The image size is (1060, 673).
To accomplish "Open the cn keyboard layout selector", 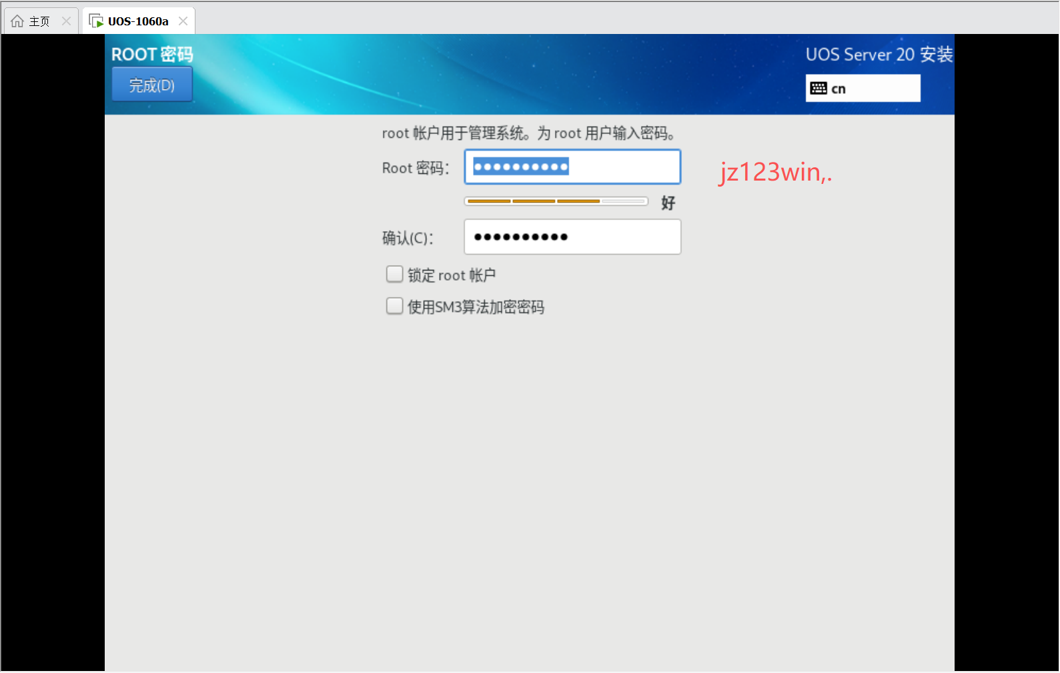I will [x=863, y=88].
